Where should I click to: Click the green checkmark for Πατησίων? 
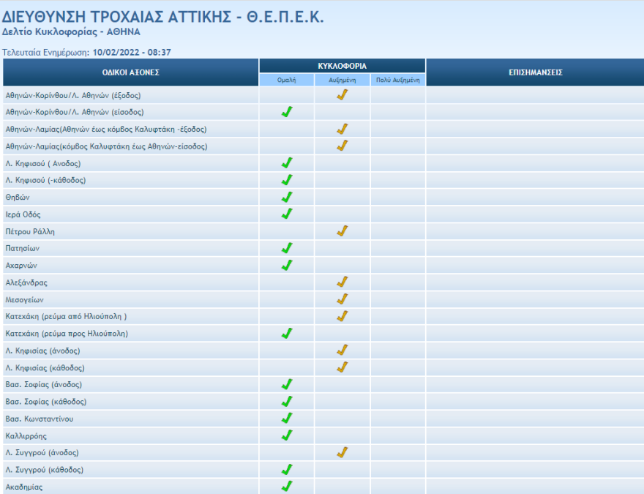pos(287,248)
